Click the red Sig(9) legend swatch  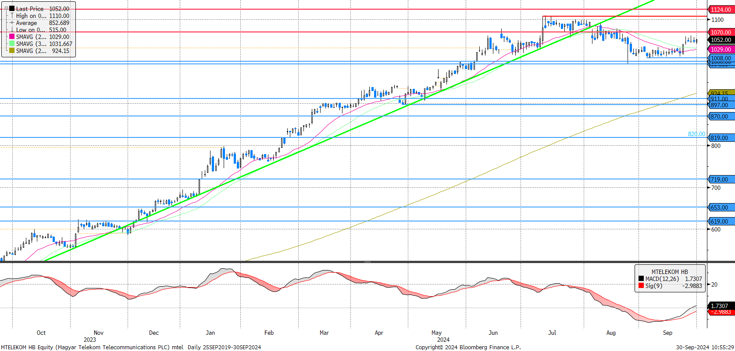pos(641,286)
